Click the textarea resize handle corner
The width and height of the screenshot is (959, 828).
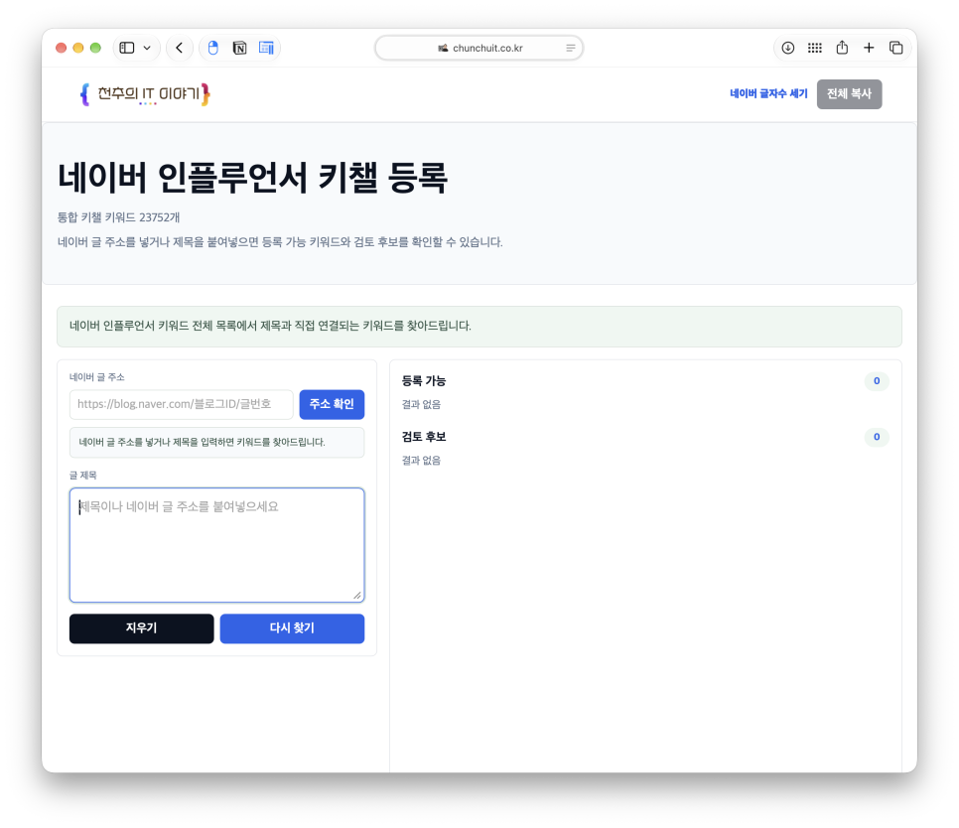pos(357,595)
